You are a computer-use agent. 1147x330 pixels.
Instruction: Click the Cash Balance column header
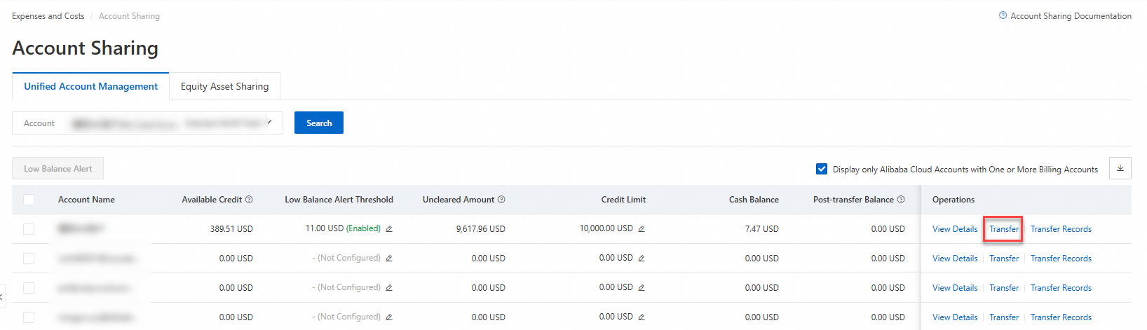pos(754,200)
